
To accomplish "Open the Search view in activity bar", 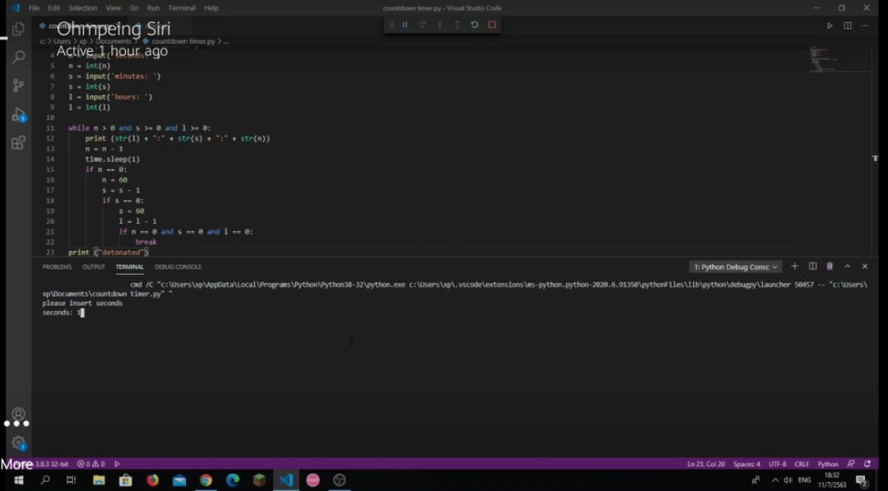I will 18,57.
